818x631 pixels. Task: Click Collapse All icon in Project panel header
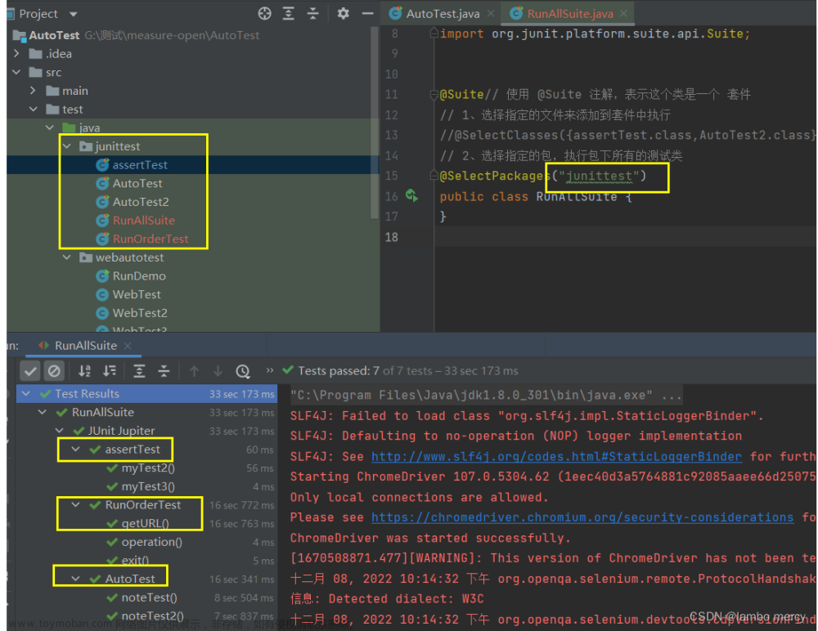[313, 14]
